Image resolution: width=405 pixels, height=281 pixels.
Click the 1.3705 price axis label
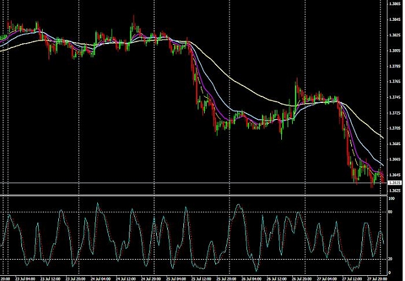[395, 128]
